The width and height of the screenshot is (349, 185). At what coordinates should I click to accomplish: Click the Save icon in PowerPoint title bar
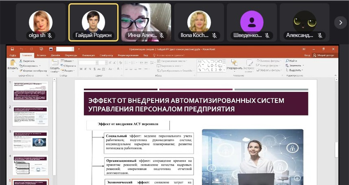(x=13, y=49)
